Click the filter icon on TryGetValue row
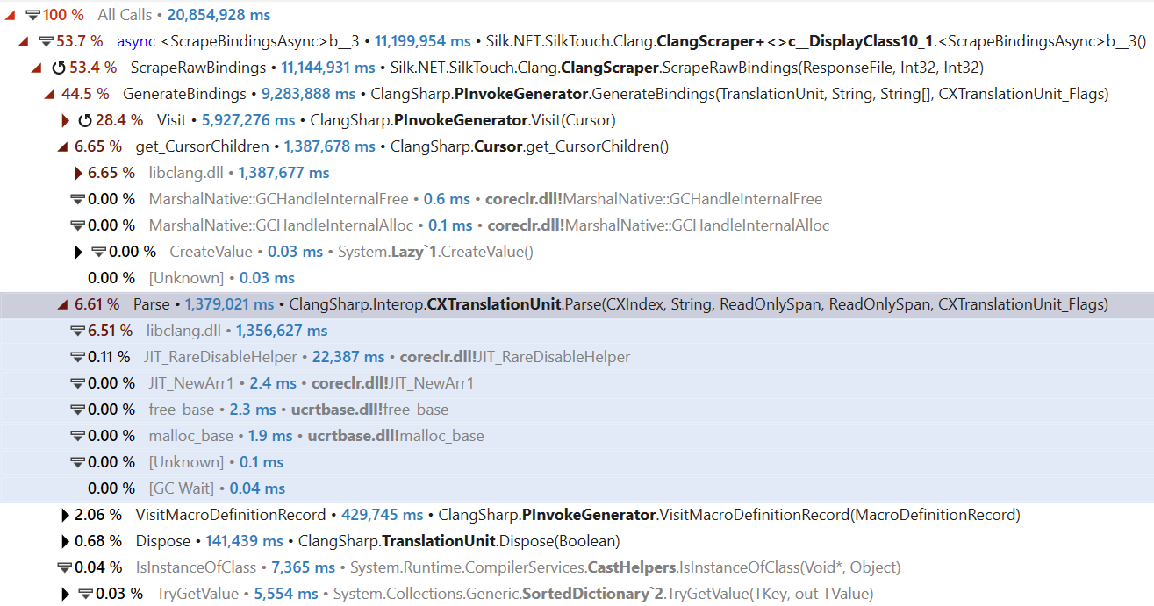1154x606 pixels. click(86, 594)
